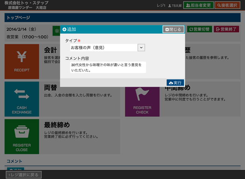Click the 担当者変更 staff change button
The width and height of the screenshot is (245, 179).
[x=198, y=5]
